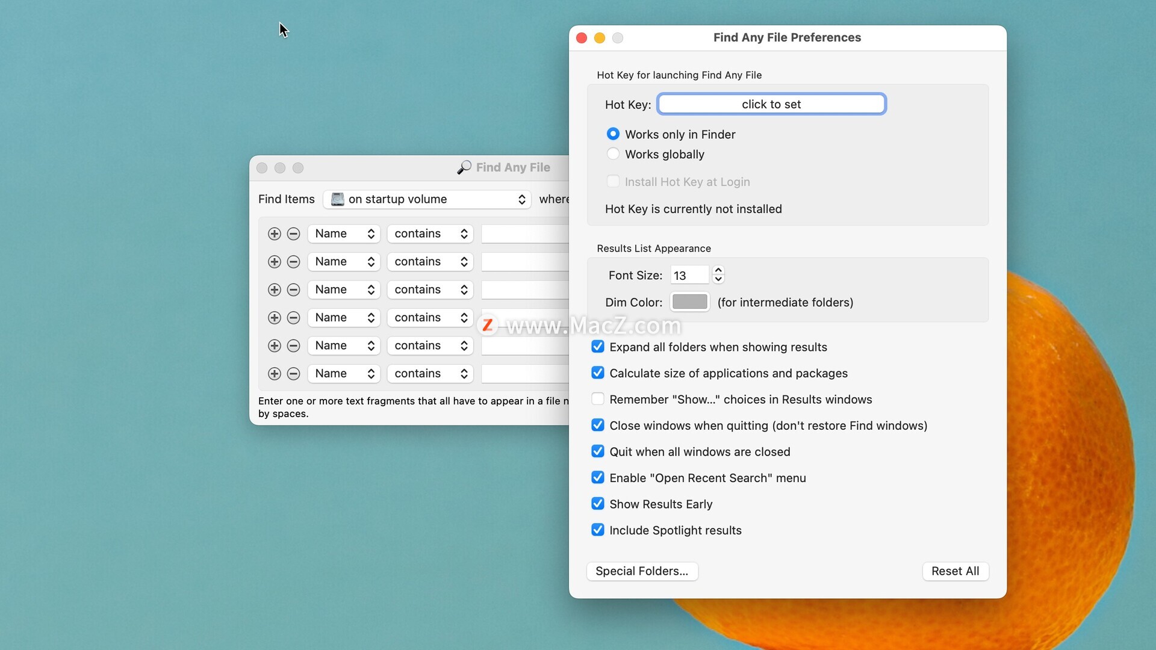Select 'Works only in Finder' radio option

(x=613, y=134)
